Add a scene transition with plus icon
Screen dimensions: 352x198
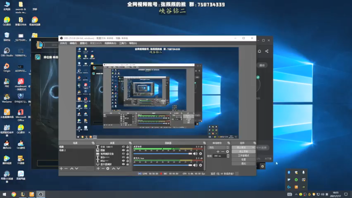point(218,151)
